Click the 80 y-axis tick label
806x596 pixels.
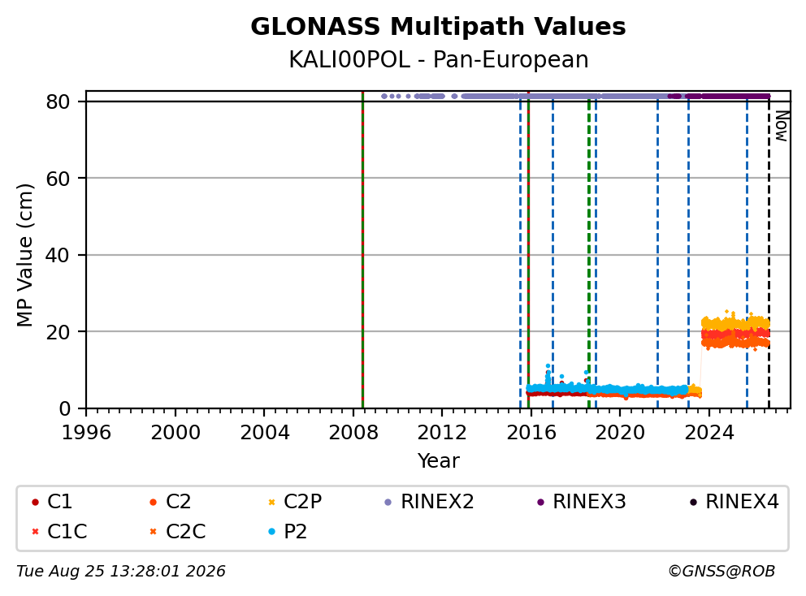click(58, 101)
